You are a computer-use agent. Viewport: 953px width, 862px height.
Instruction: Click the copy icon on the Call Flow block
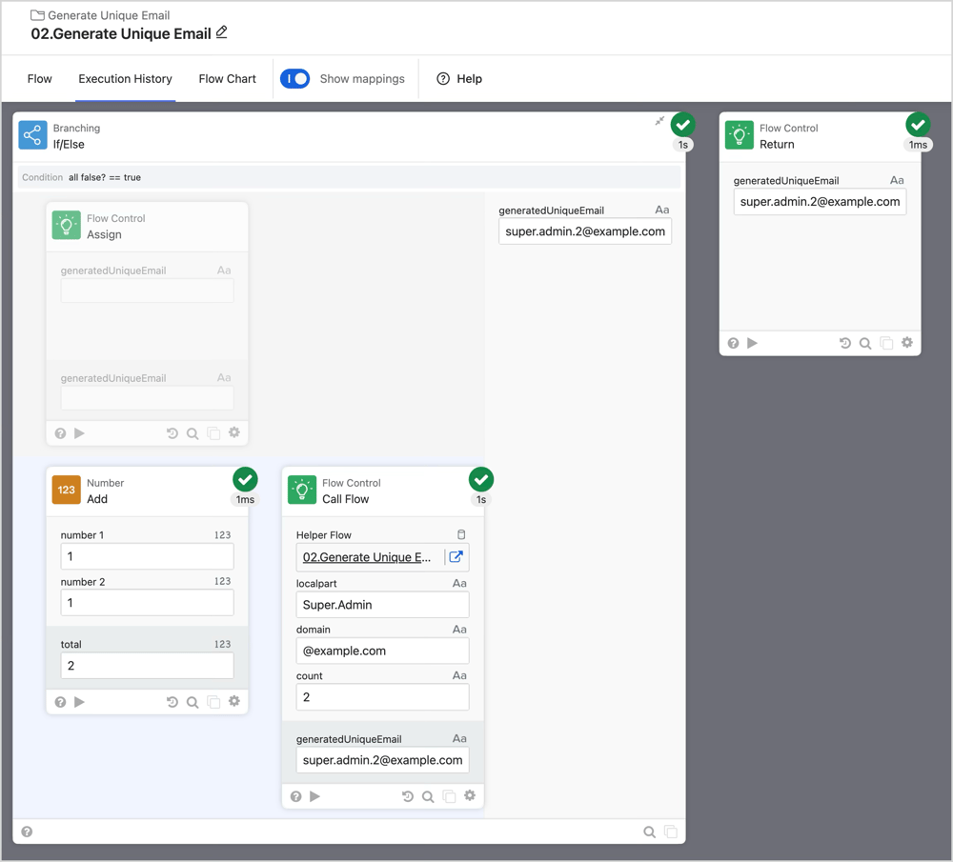[448, 795]
